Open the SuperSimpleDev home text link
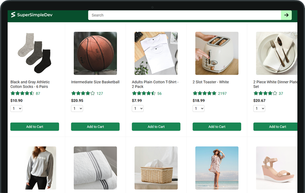 [x=35, y=15]
